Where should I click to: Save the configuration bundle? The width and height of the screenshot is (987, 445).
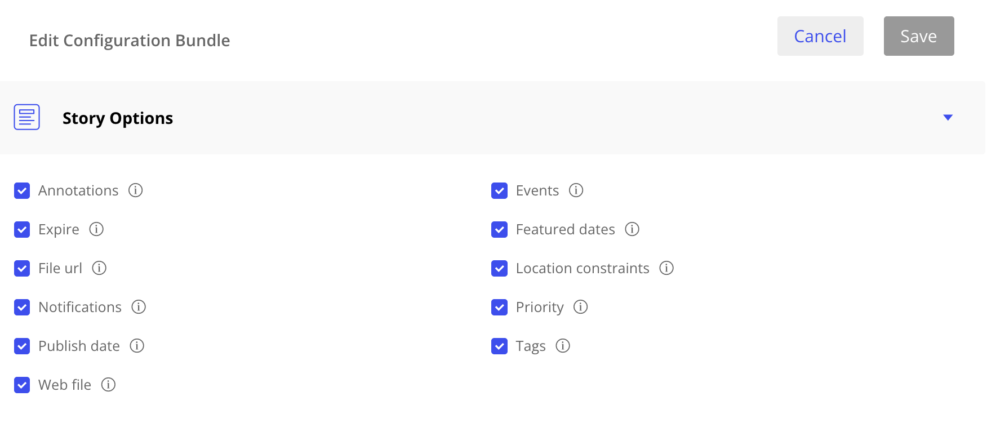918,36
